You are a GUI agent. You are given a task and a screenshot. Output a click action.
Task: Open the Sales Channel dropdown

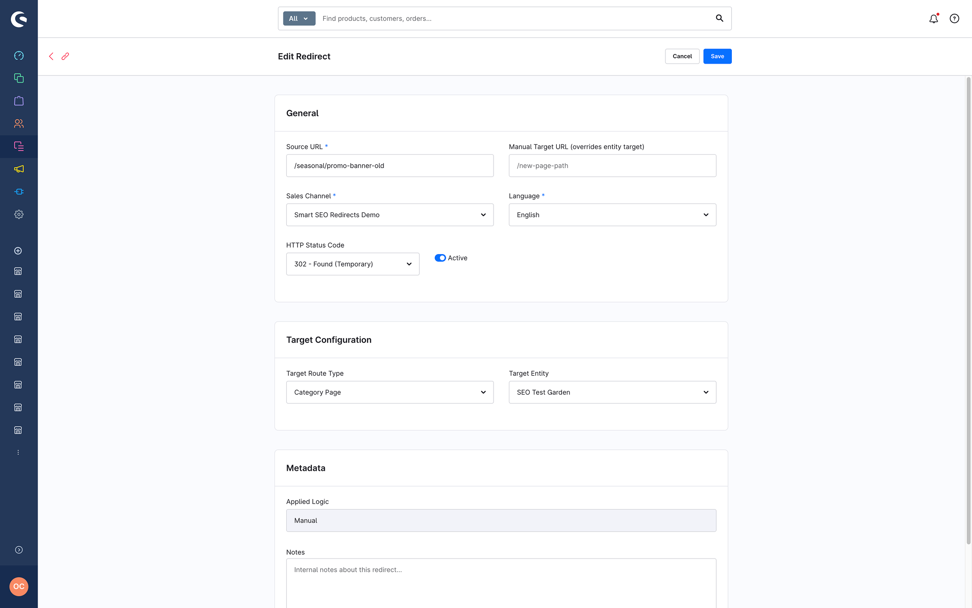point(390,215)
